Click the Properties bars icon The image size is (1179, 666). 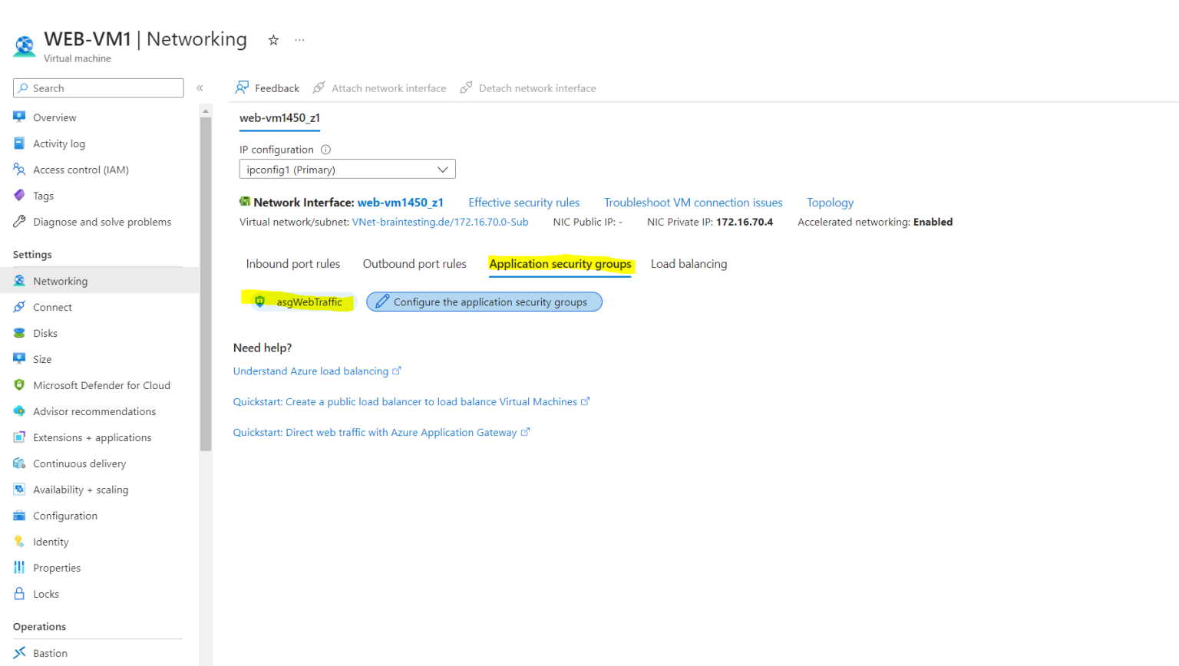pyautogui.click(x=19, y=568)
